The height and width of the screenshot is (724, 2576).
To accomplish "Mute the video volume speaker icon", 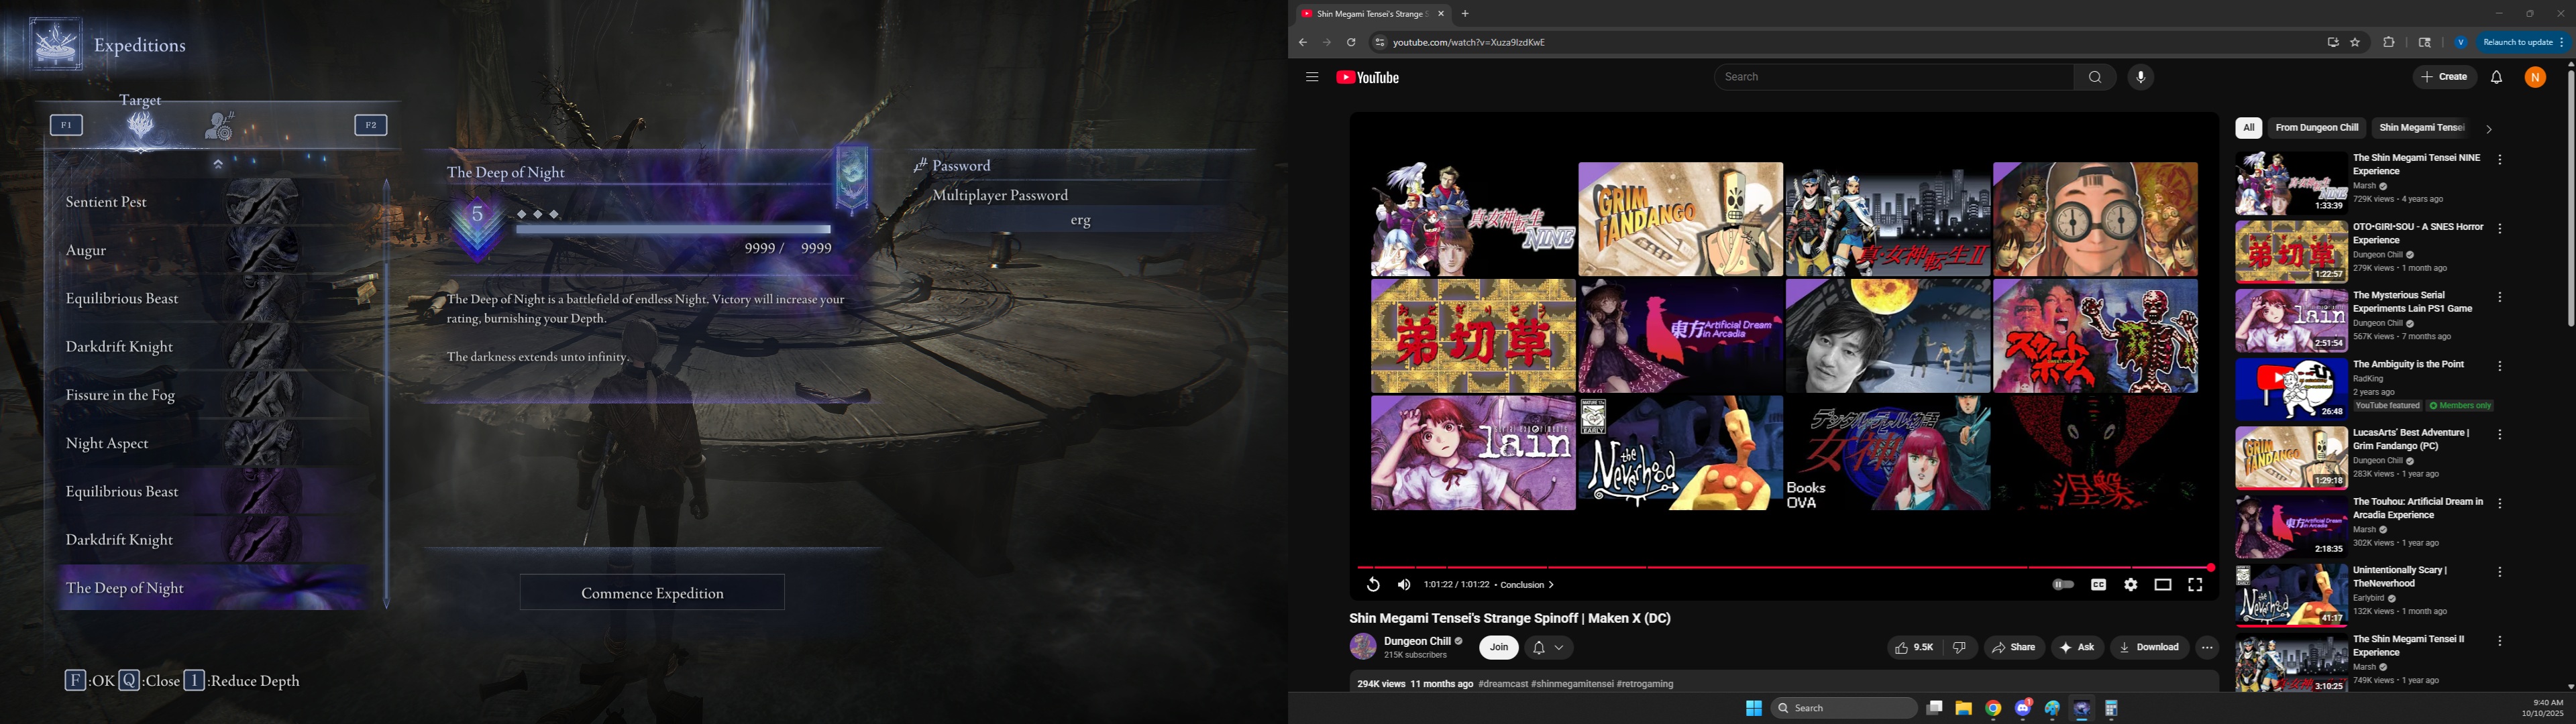I will click(x=1404, y=585).
